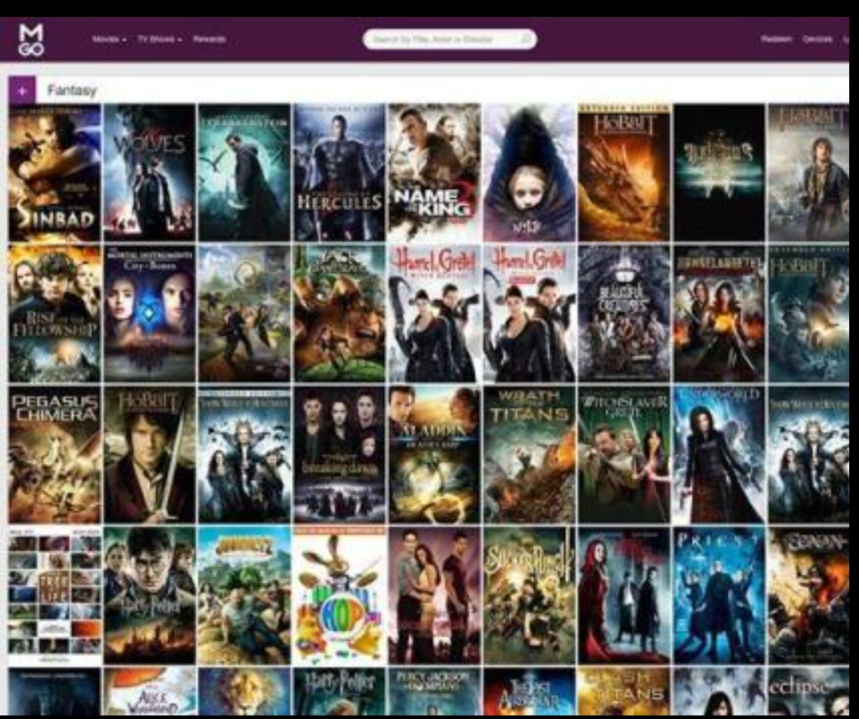Screen dimensions: 859x719
Task: Open Harry Potter Deathly Hallows poster
Action: click(149, 595)
